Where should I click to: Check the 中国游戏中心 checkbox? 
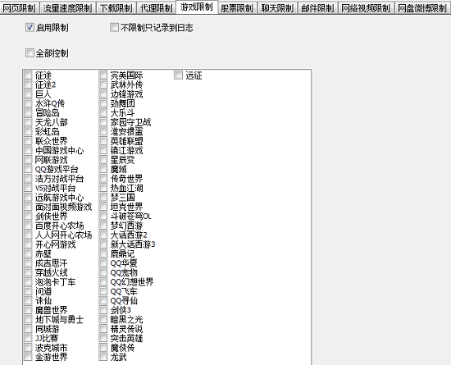(28, 150)
